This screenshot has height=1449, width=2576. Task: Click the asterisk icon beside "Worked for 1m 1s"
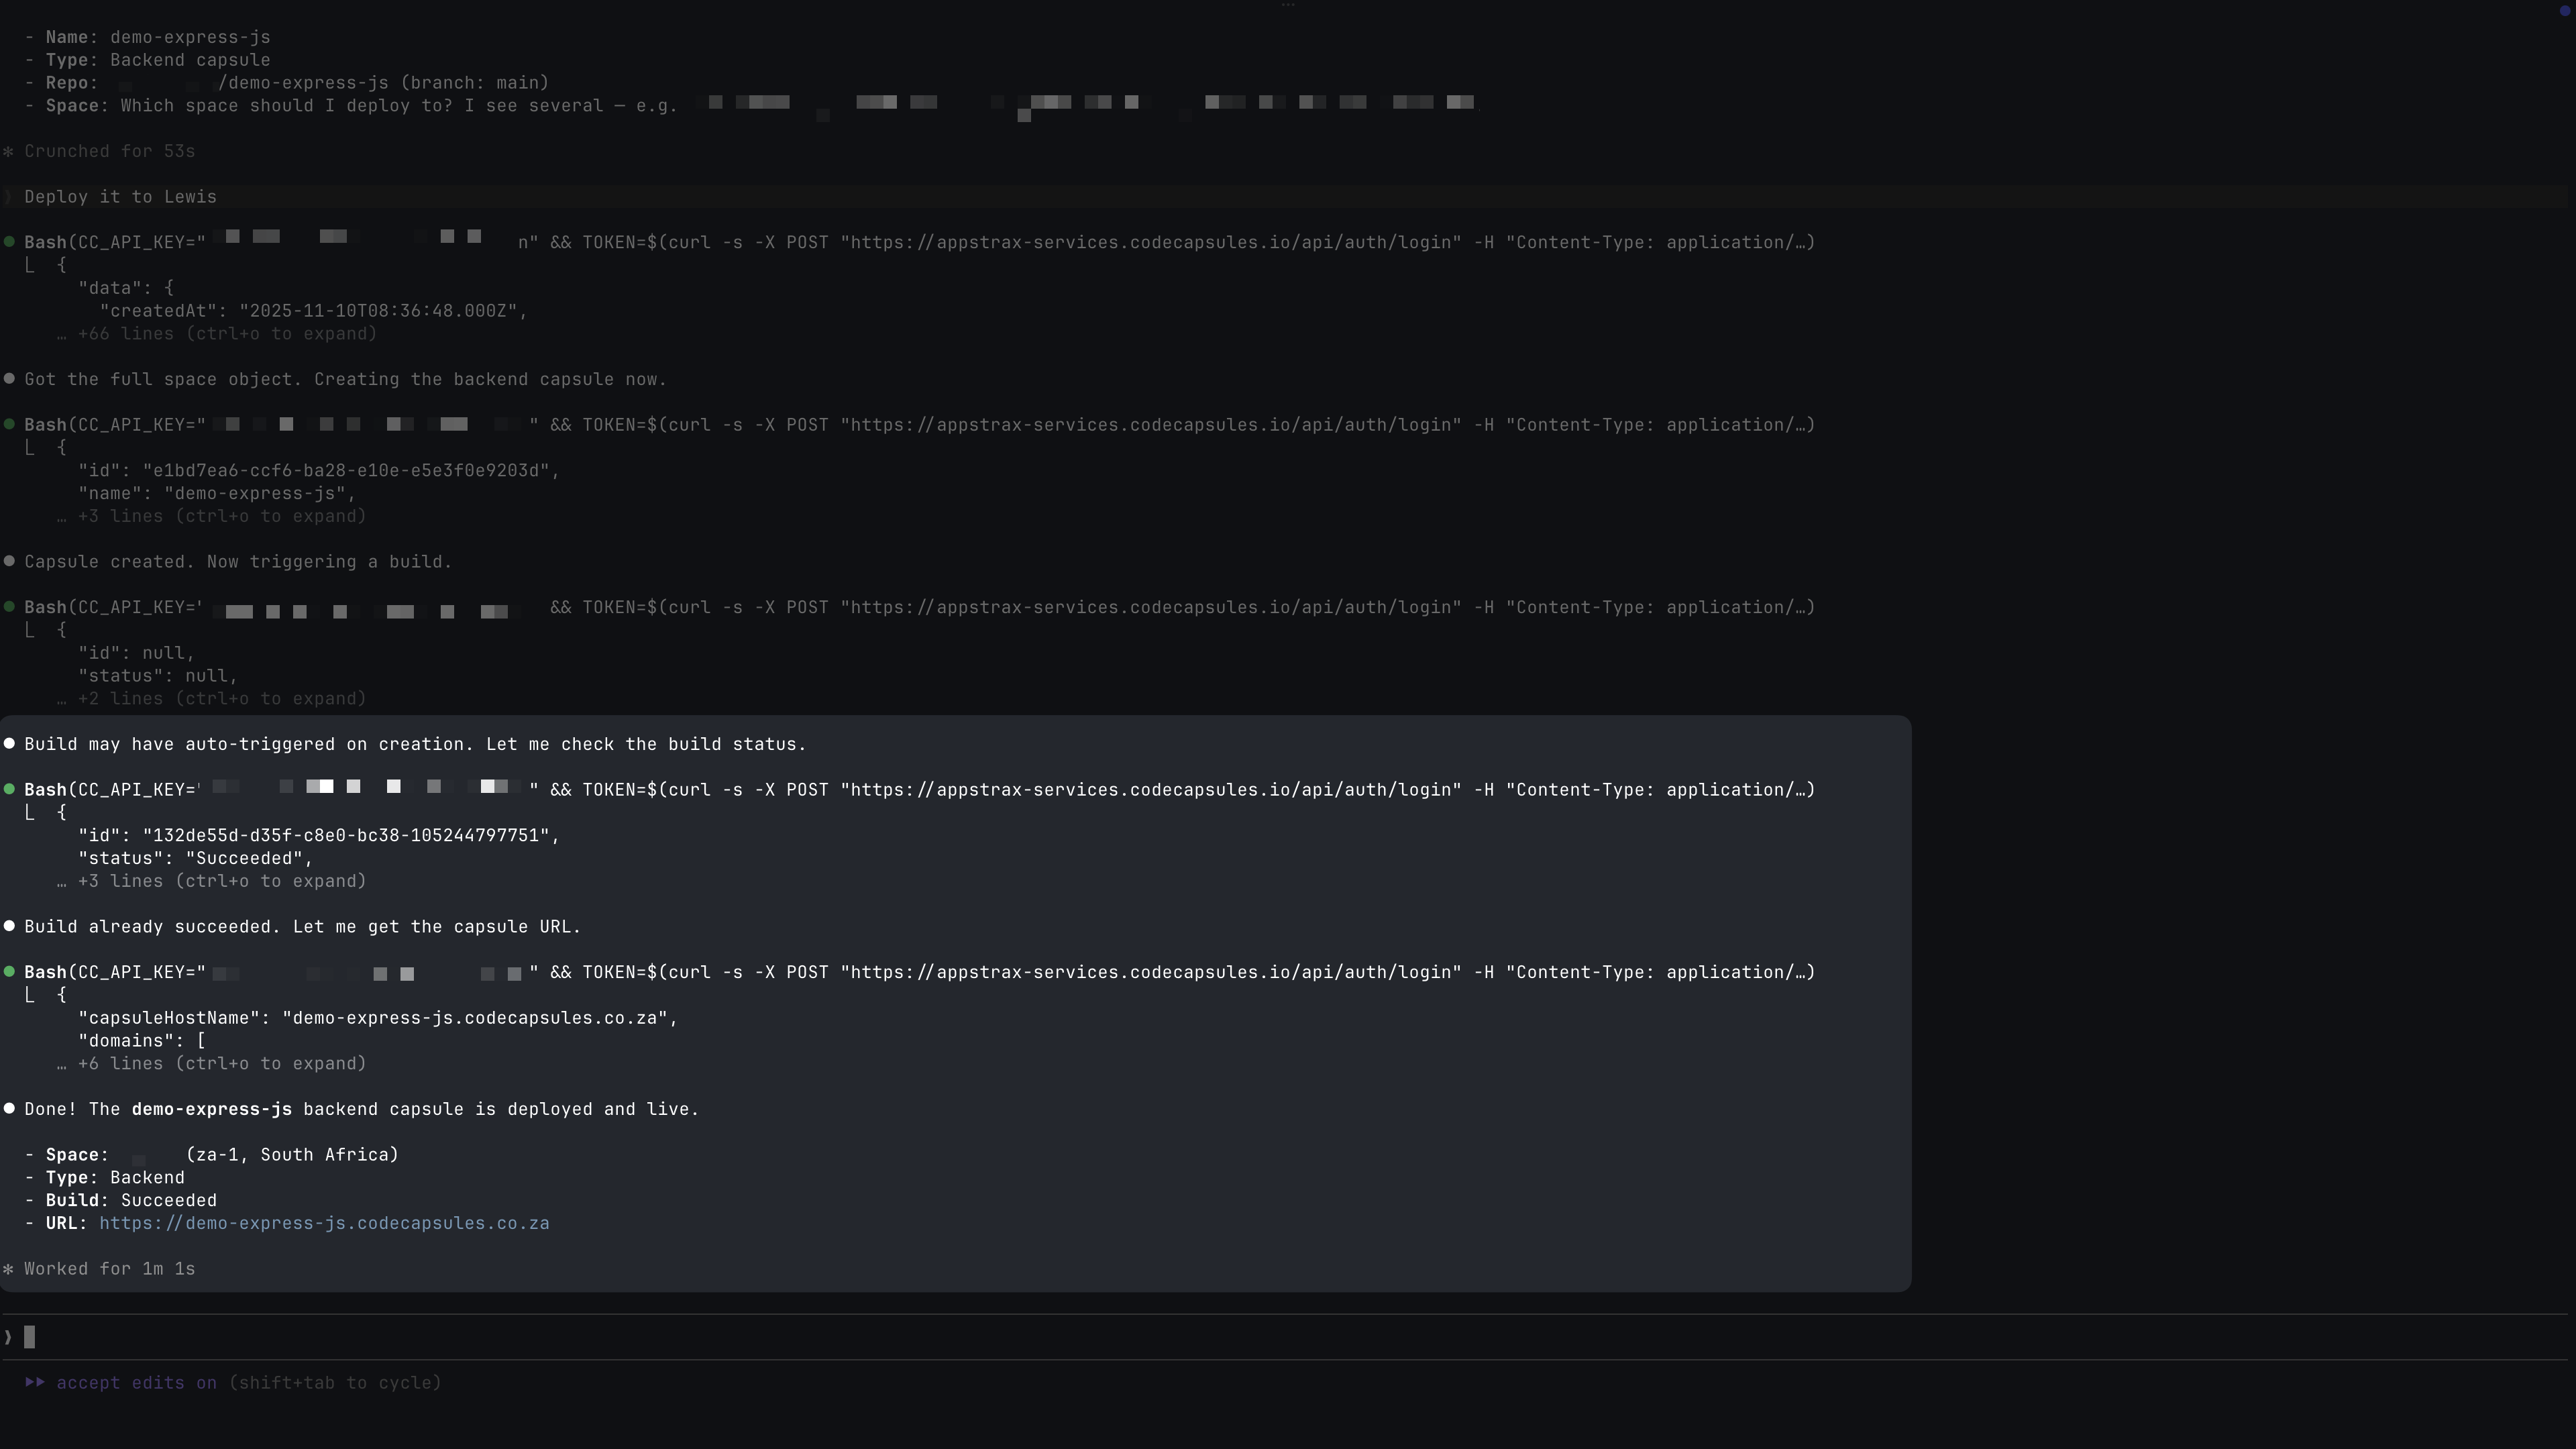[x=9, y=1269]
